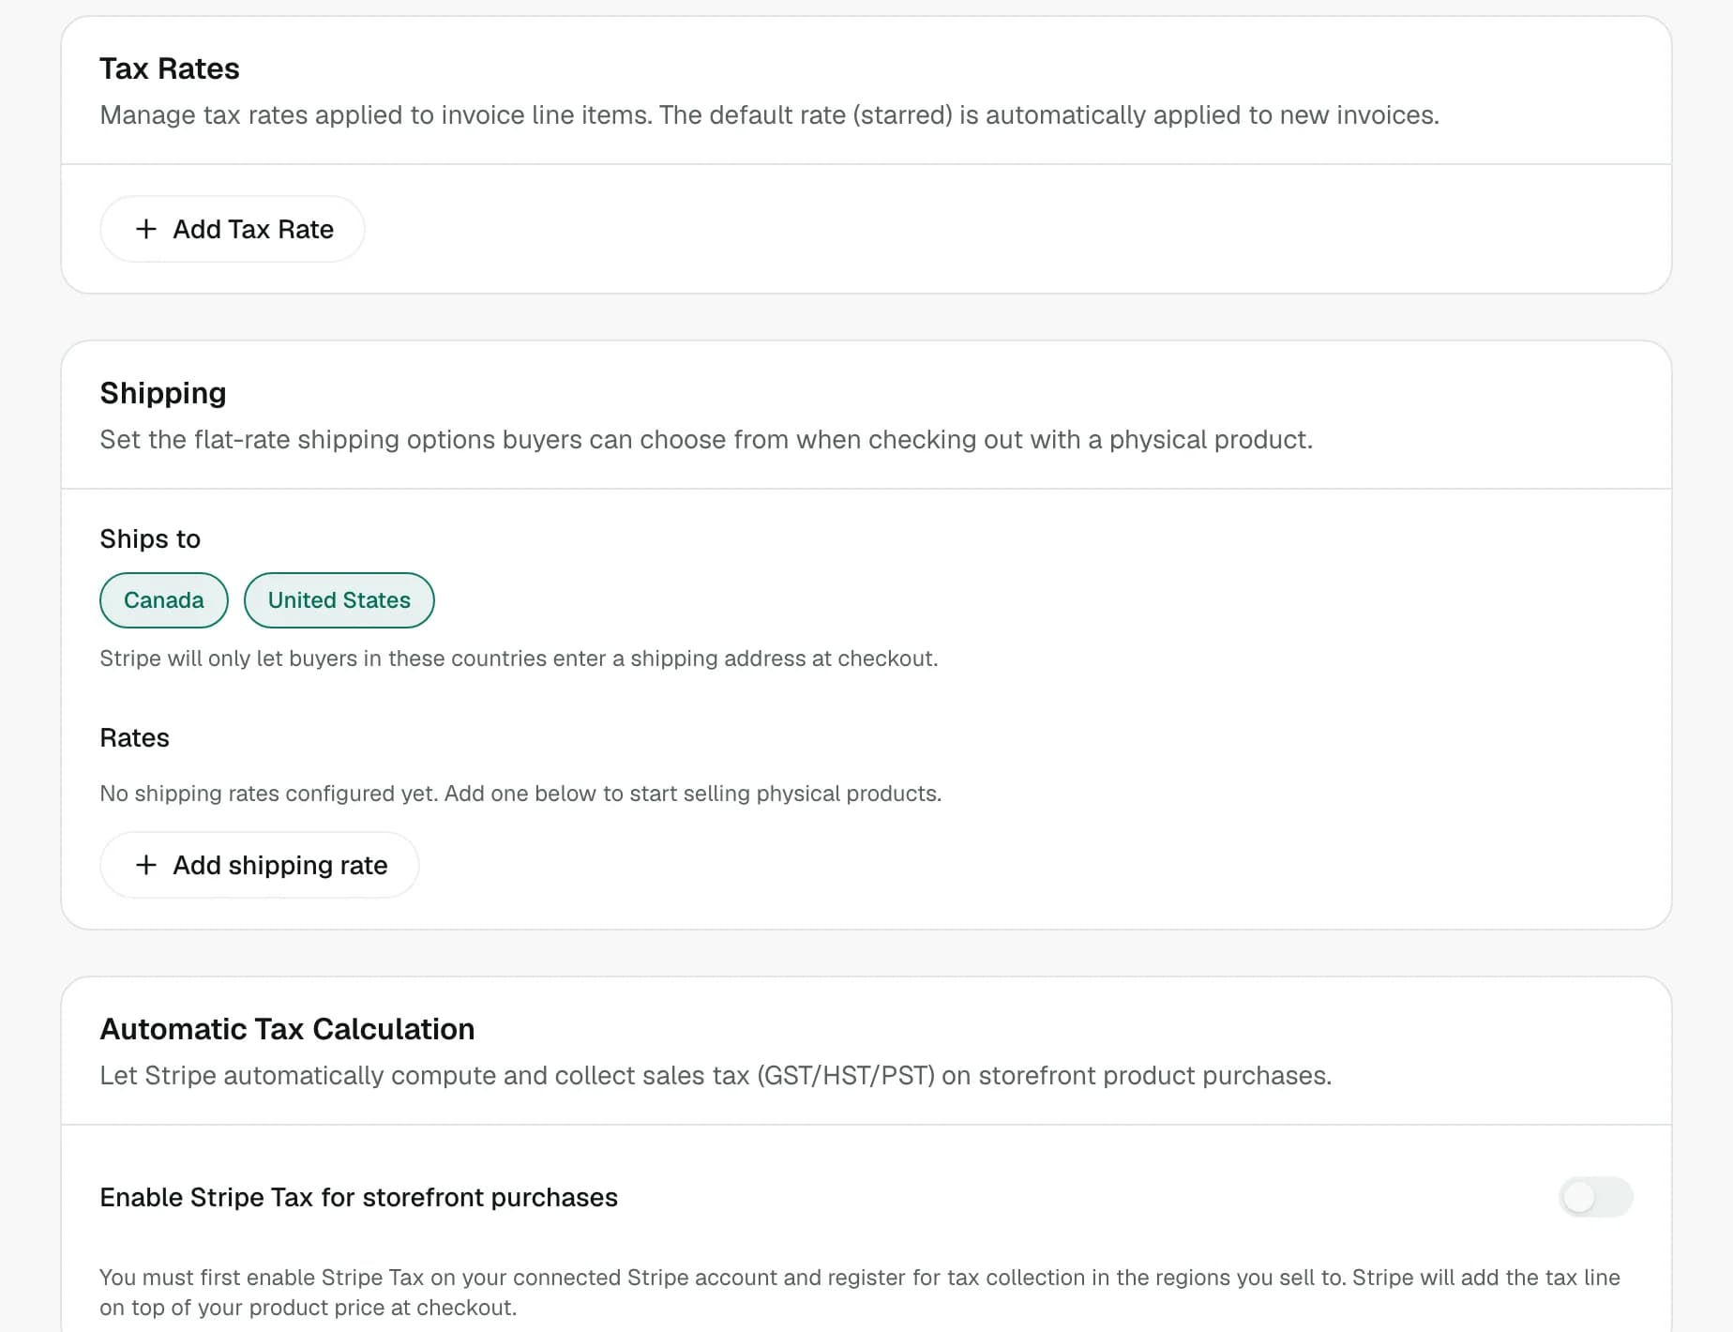Click the 'Let Stripe automatically compute' description

coord(716,1076)
